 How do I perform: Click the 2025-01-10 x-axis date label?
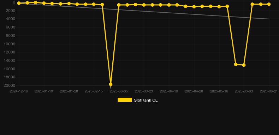click(44, 91)
